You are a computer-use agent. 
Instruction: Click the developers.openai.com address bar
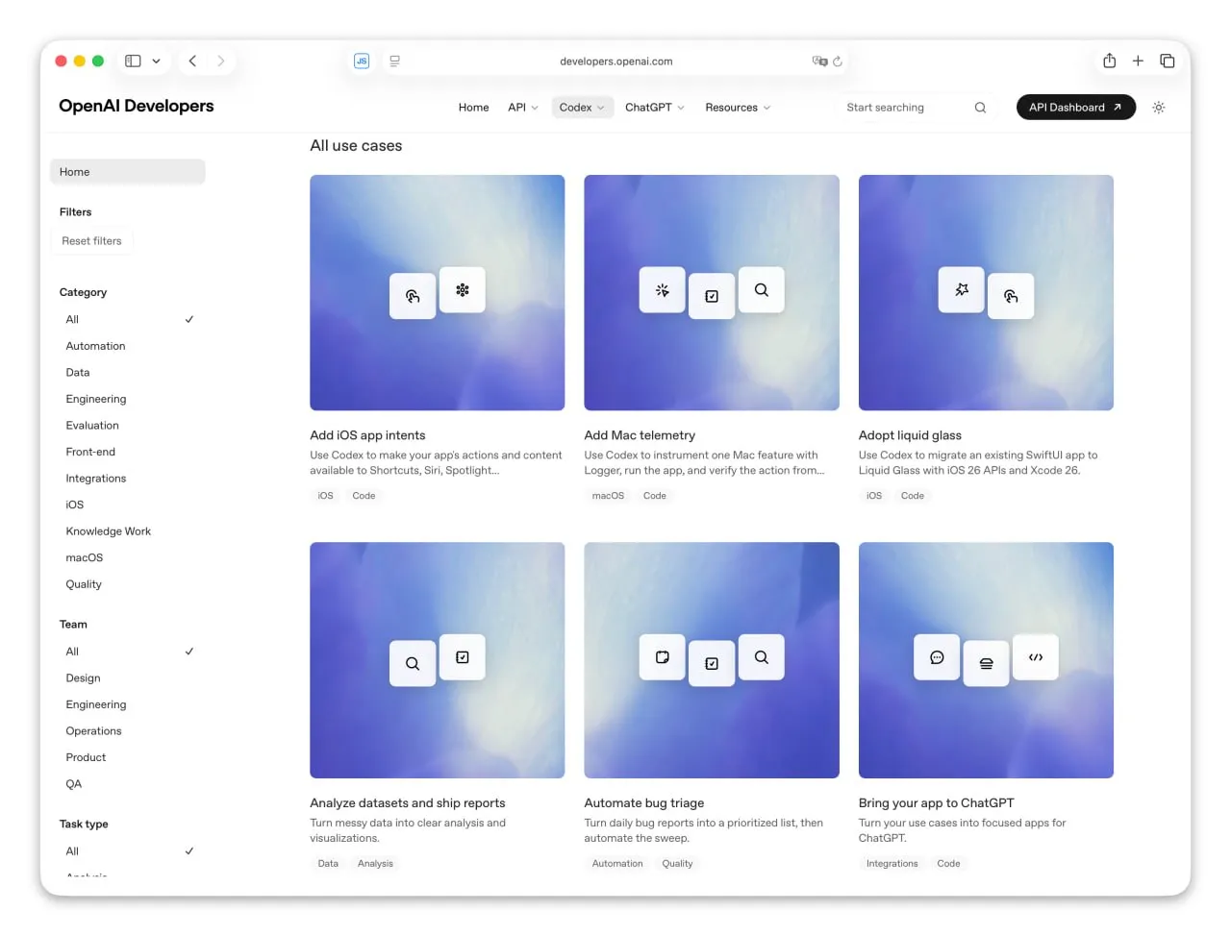[x=615, y=61]
